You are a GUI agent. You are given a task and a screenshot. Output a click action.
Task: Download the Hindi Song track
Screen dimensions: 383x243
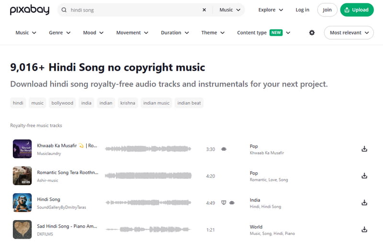[364, 202]
